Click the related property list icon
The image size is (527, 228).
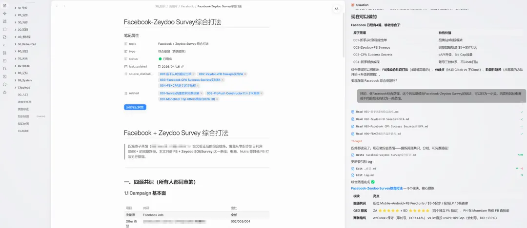point(126,93)
